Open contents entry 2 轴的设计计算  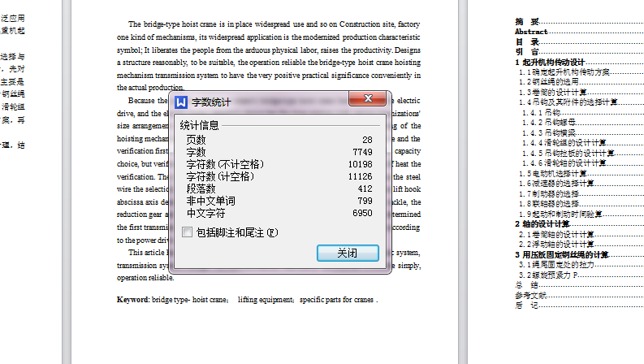579,224
